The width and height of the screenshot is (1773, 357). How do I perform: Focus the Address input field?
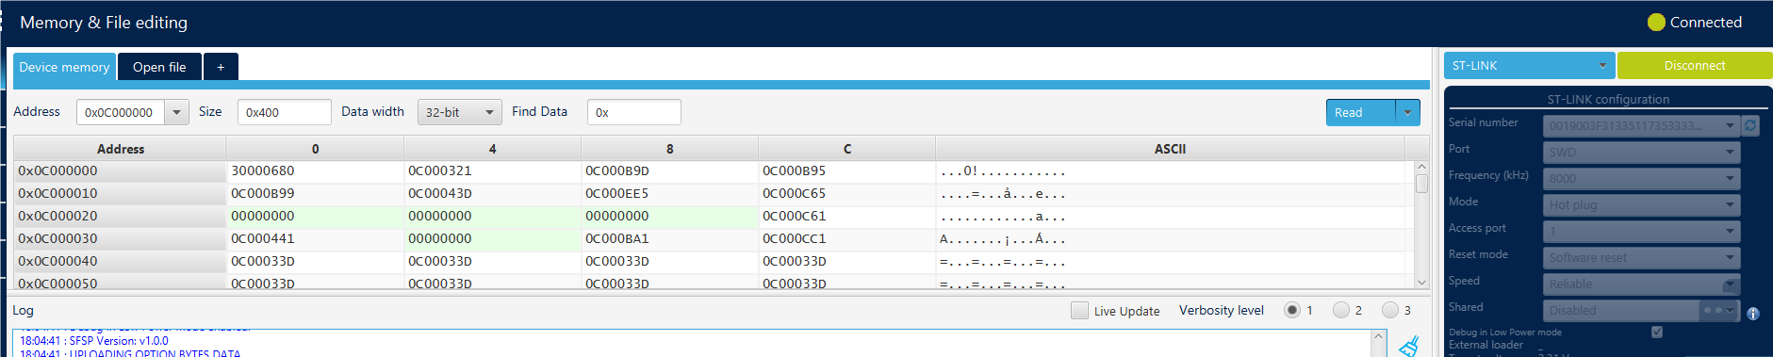coord(121,112)
